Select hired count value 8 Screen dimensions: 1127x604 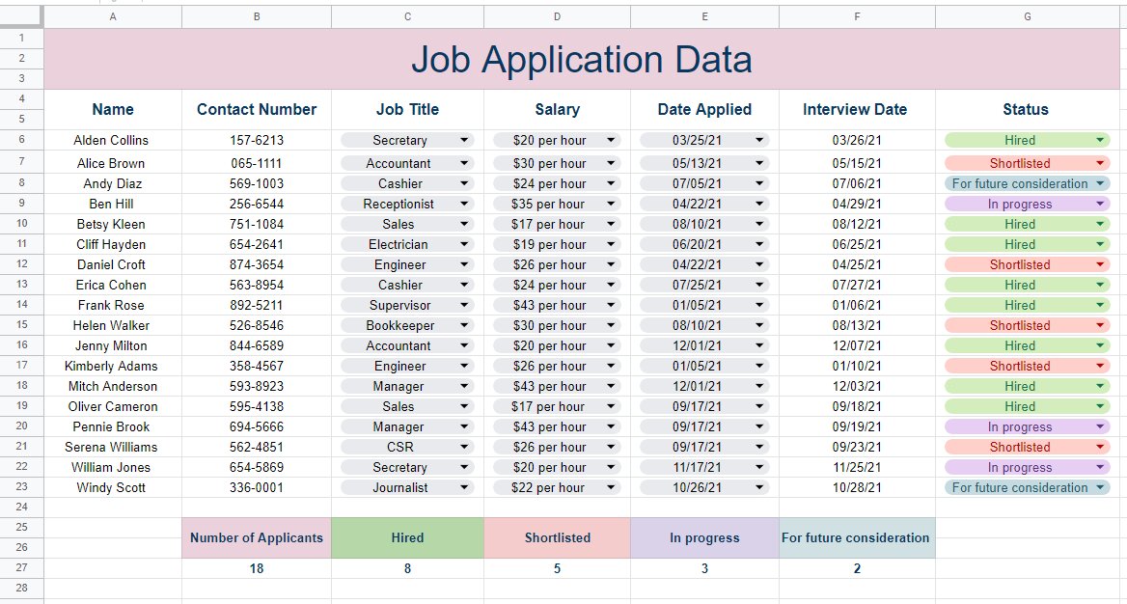[407, 568]
